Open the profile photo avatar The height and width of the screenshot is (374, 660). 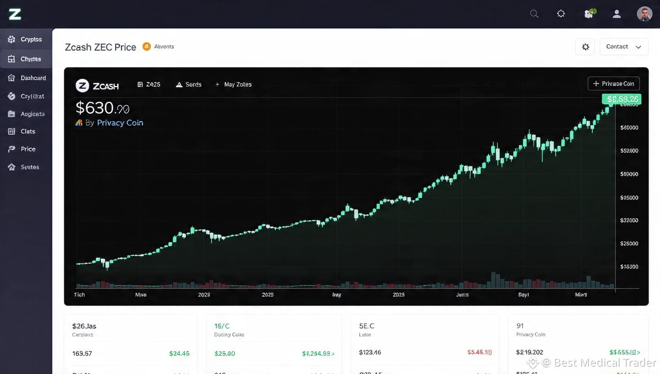(645, 14)
